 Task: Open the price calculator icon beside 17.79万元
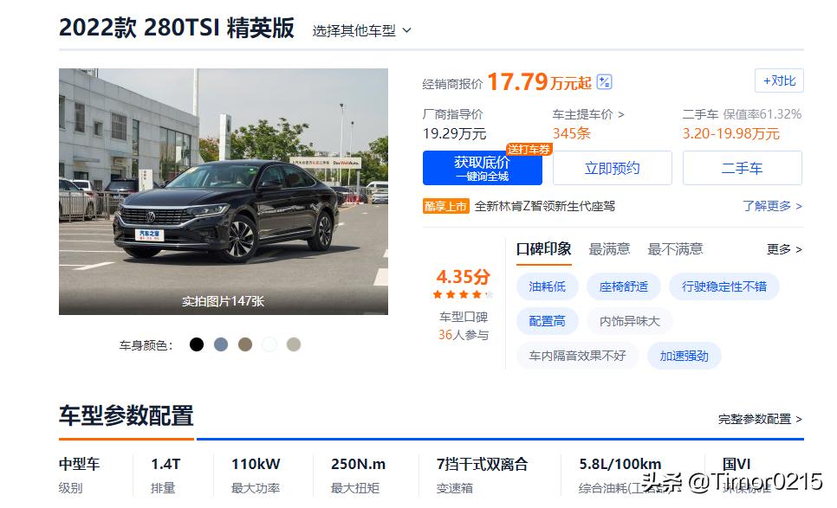[x=603, y=82]
